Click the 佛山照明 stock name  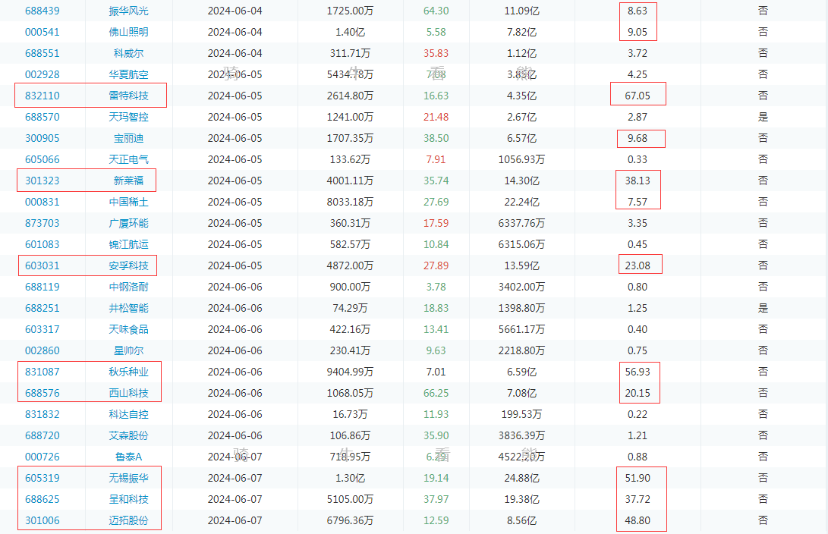point(128,32)
